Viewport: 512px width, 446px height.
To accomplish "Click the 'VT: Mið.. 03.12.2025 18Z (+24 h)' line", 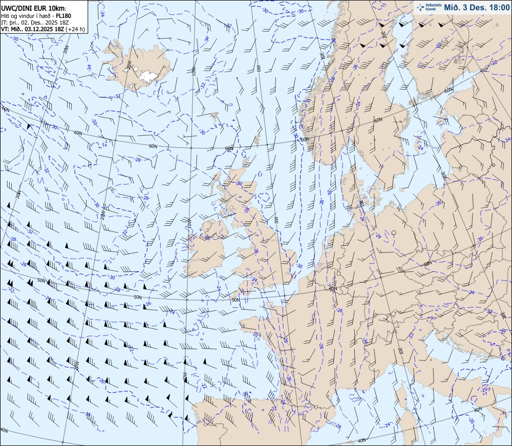I will 43,29.
